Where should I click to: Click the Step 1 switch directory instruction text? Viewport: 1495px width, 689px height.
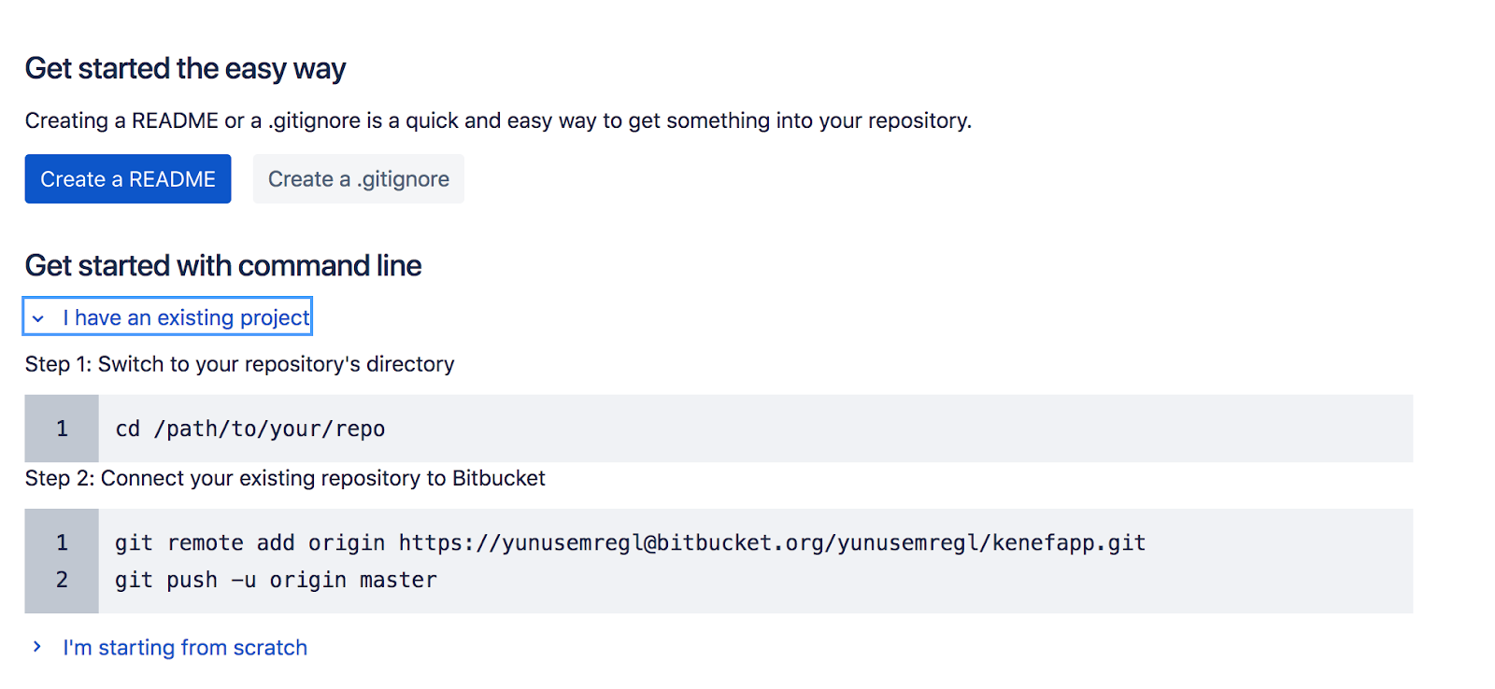239,364
